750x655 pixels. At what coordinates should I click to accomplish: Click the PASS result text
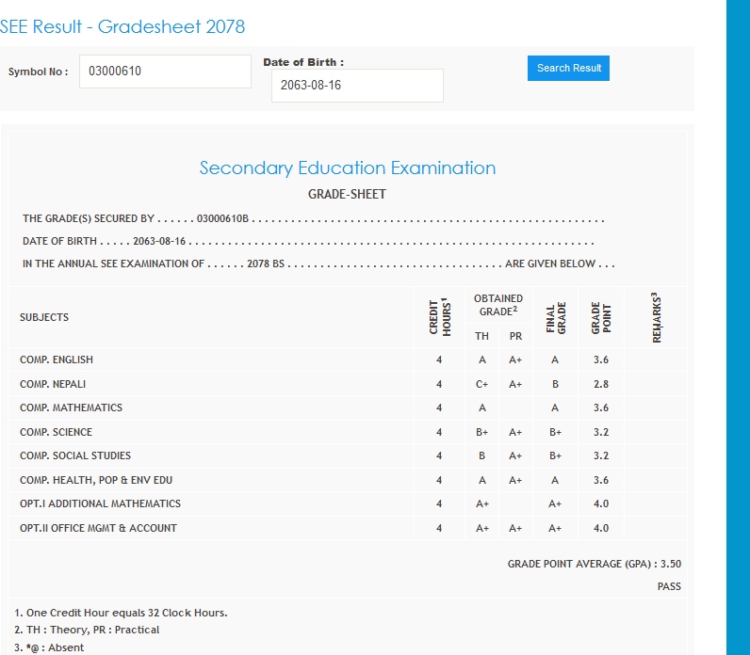(669, 586)
